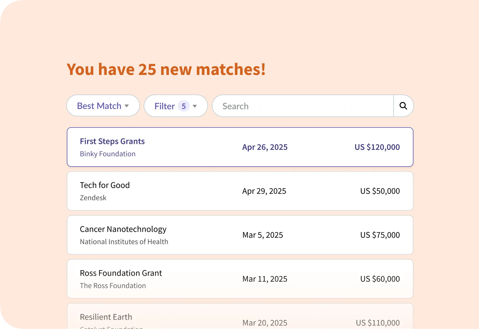Screen dimensions: 479x329
Task: Select the First Steps Grants card
Action: point(240,147)
